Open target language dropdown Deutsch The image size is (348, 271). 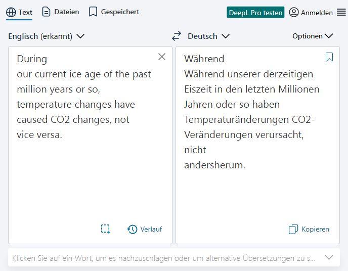208,36
